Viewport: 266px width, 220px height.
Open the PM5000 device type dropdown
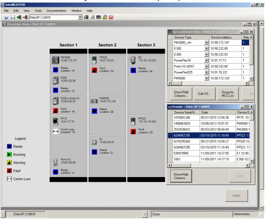pos(206,78)
